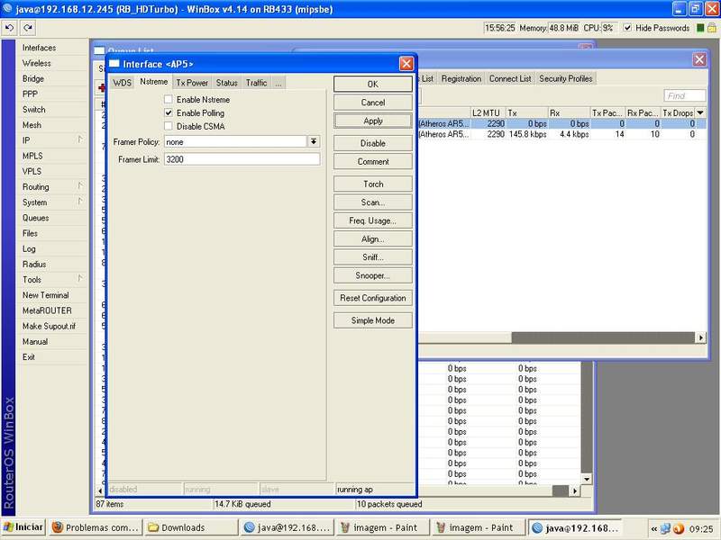Click the Iniciar start button
The width and height of the screenshot is (721, 540).
(23, 527)
